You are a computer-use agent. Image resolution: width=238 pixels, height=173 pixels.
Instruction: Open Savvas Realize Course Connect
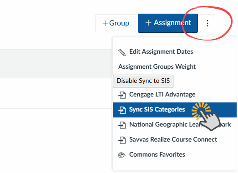tap(175, 140)
